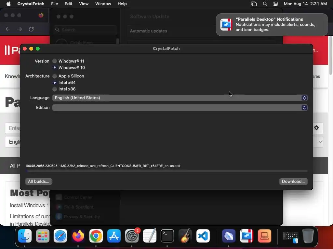Click the All builds... button

pos(39,182)
